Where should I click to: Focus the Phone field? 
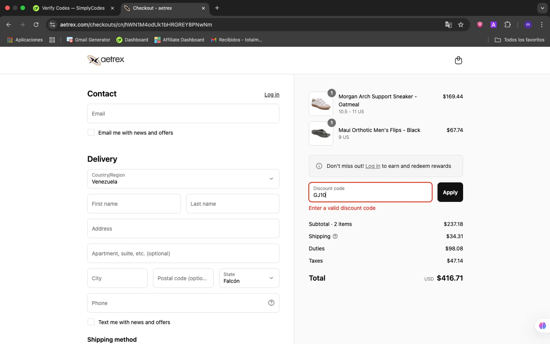(x=183, y=303)
